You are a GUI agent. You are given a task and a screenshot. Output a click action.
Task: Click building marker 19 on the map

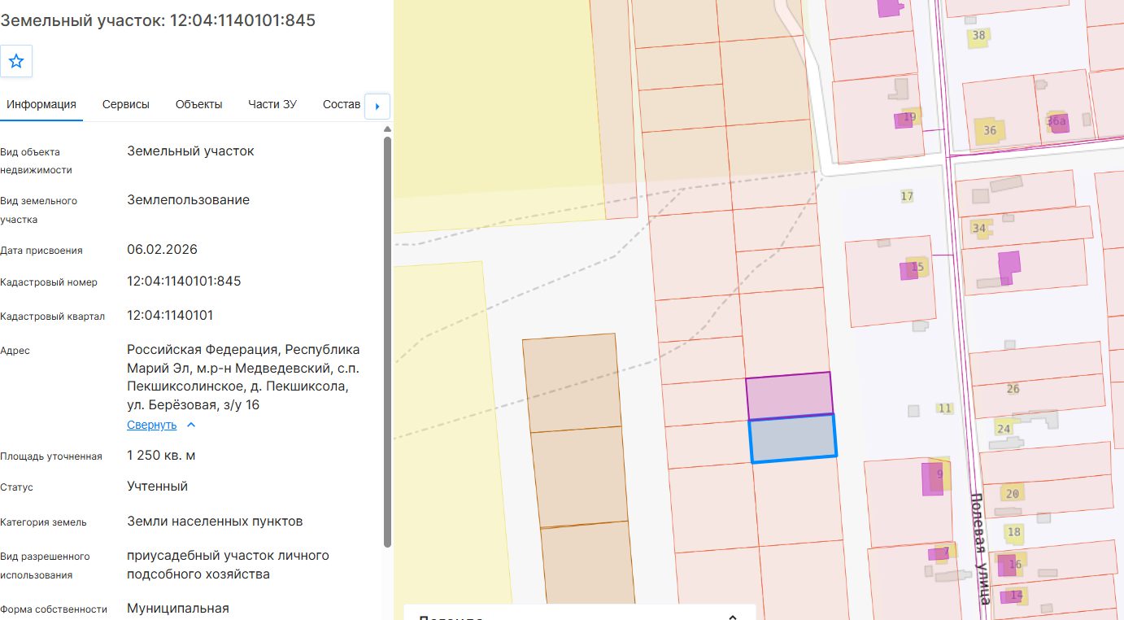(909, 117)
